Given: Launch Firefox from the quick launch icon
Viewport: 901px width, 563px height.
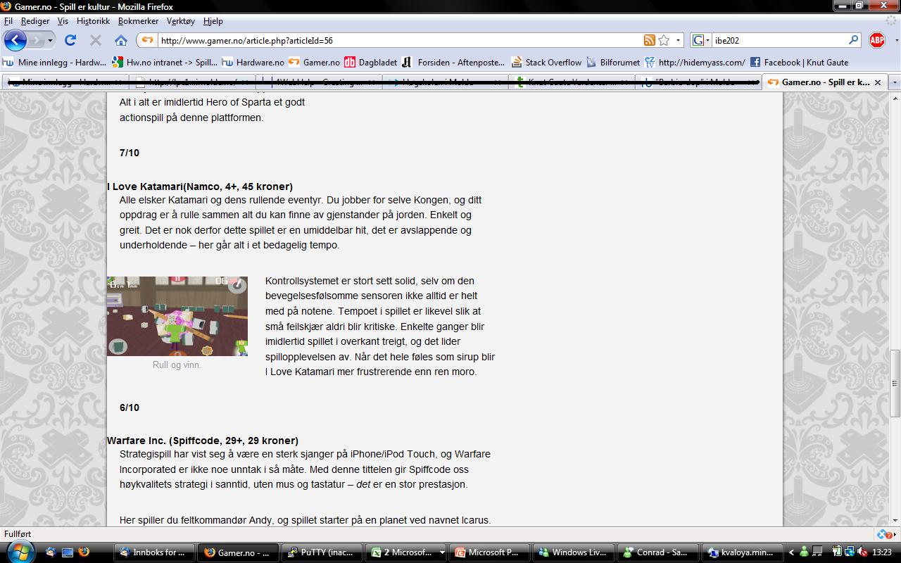Looking at the screenshot, I should click(x=84, y=552).
